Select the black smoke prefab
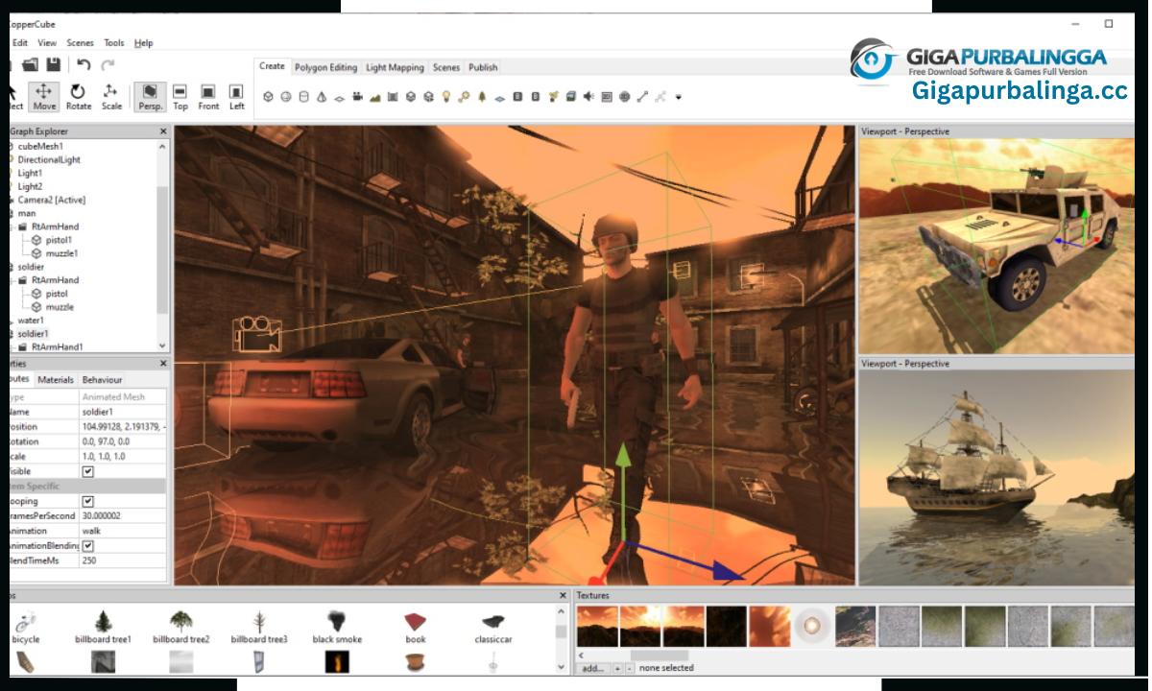Image resolution: width=1152 pixels, height=691 pixels. point(337,627)
